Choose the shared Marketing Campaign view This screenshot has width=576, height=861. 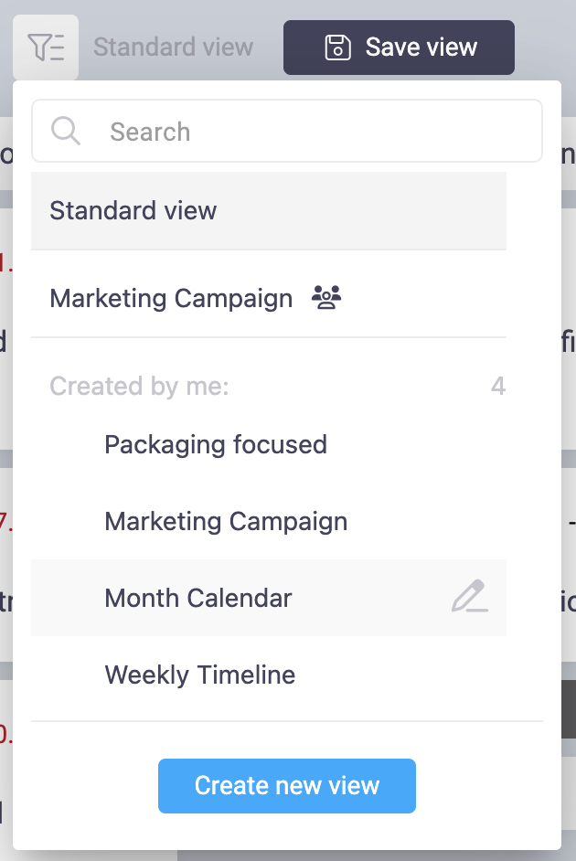[x=172, y=299]
